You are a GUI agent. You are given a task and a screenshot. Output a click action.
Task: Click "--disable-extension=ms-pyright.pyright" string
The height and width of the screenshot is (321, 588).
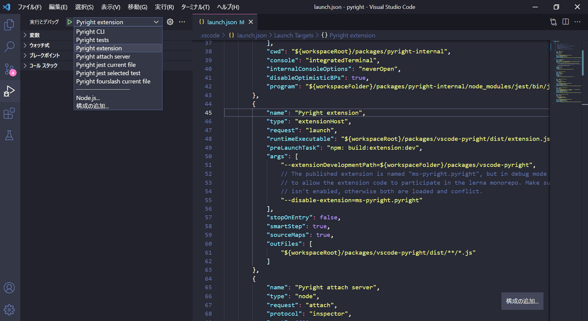pos(351,200)
